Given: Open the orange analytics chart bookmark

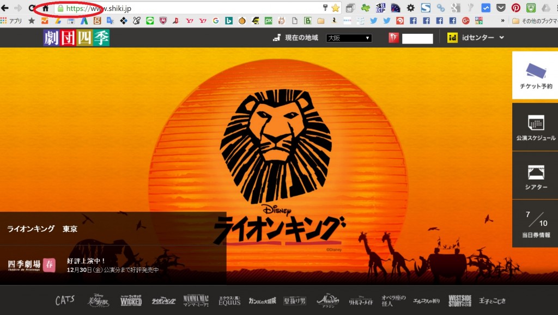Looking at the screenshot, I should click(x=45, y=21).
